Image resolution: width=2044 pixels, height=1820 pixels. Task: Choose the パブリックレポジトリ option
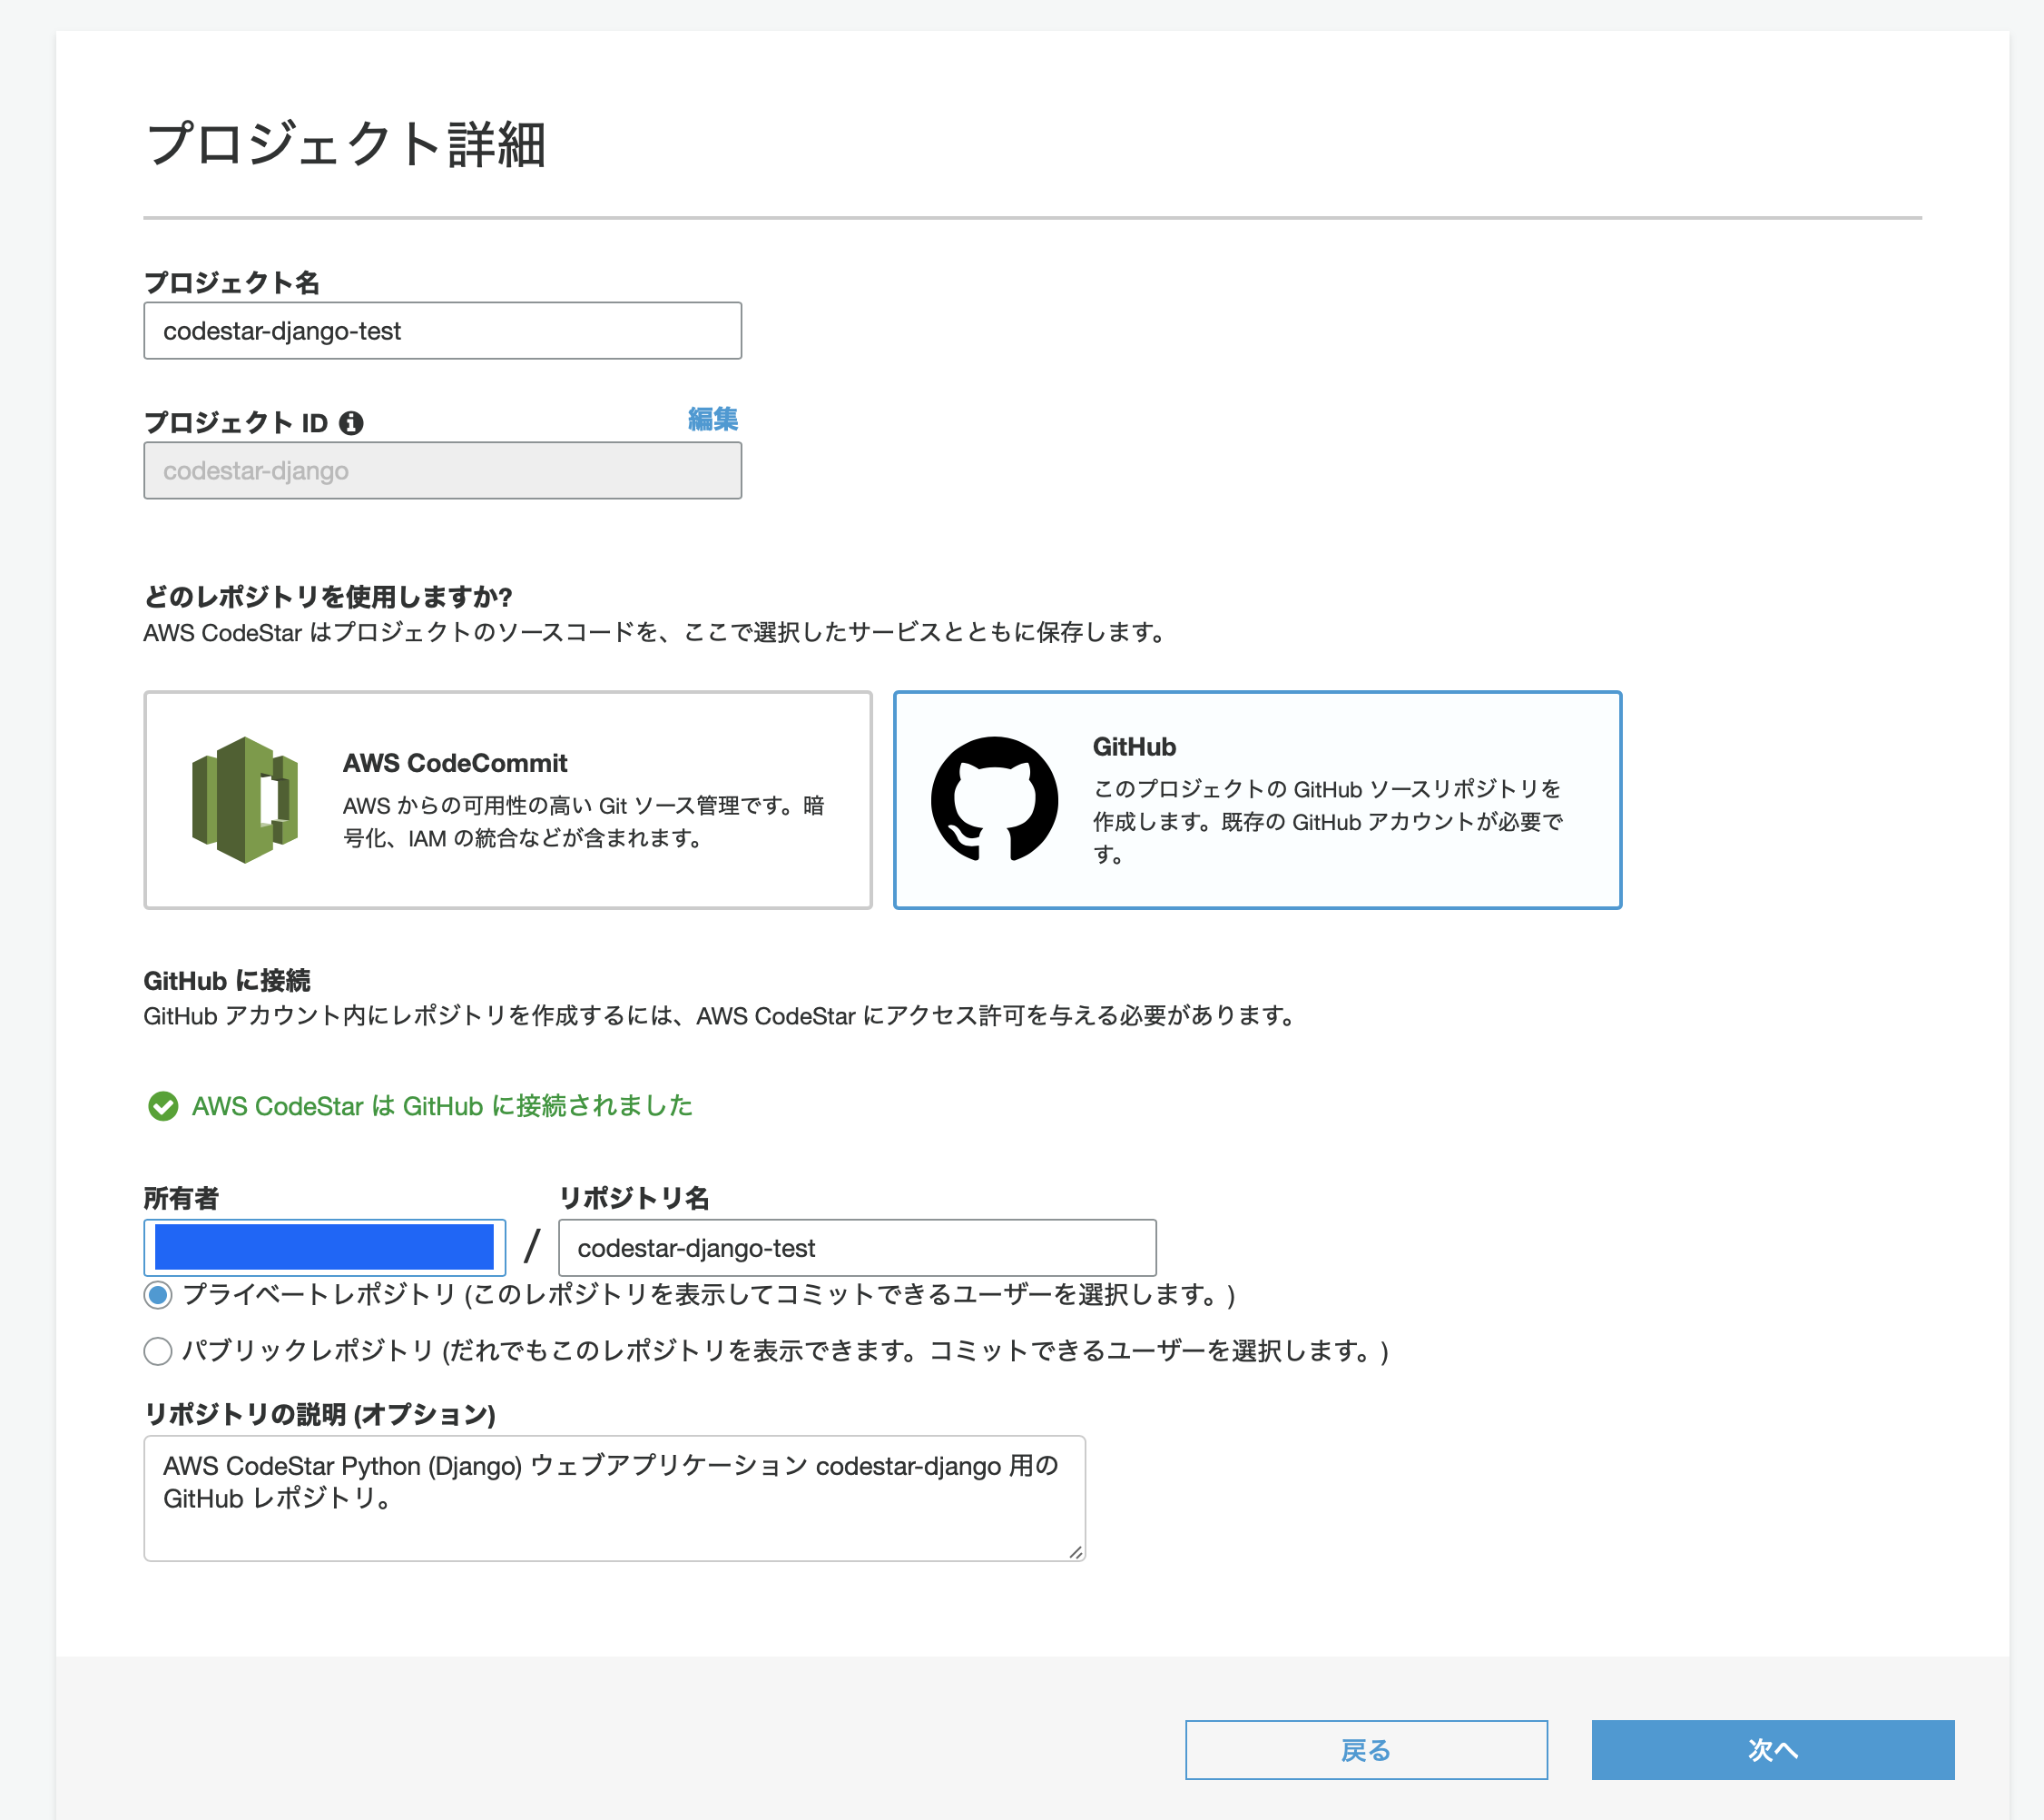click(x=157, y=1350)
